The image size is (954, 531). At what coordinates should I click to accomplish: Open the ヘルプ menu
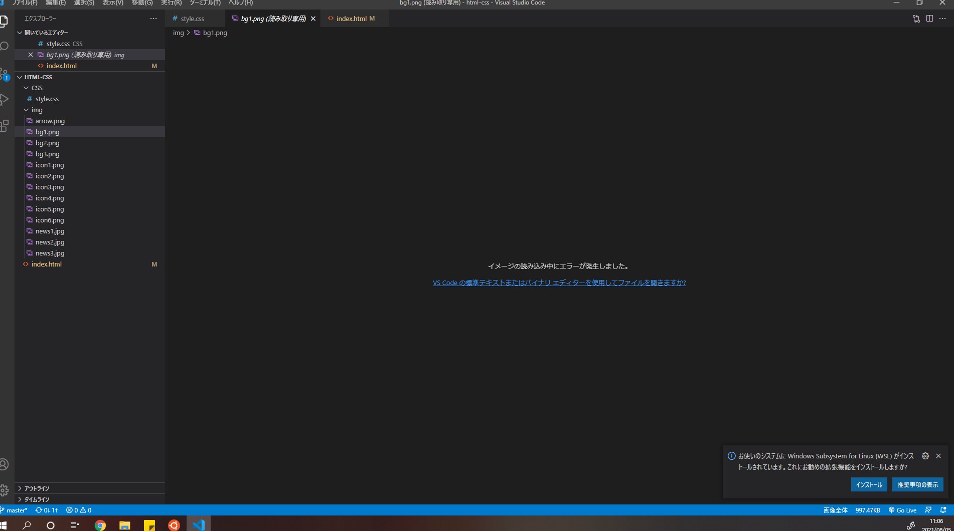(x=240, y=3)
